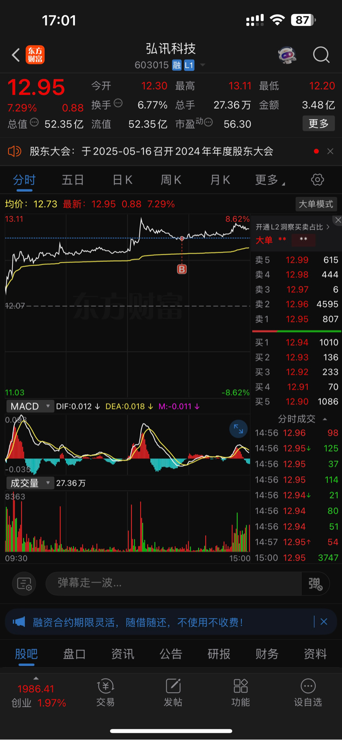The height and width of the screenshot is (740, 342).
Task: Select the 买5 price 12.90 row
Action: [x=297, y=402]
